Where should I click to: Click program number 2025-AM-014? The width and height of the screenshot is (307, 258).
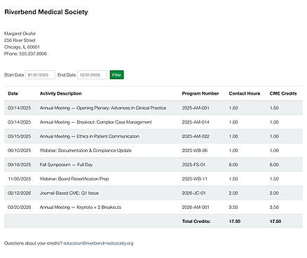pyautogui.click(x=196, y=122)
